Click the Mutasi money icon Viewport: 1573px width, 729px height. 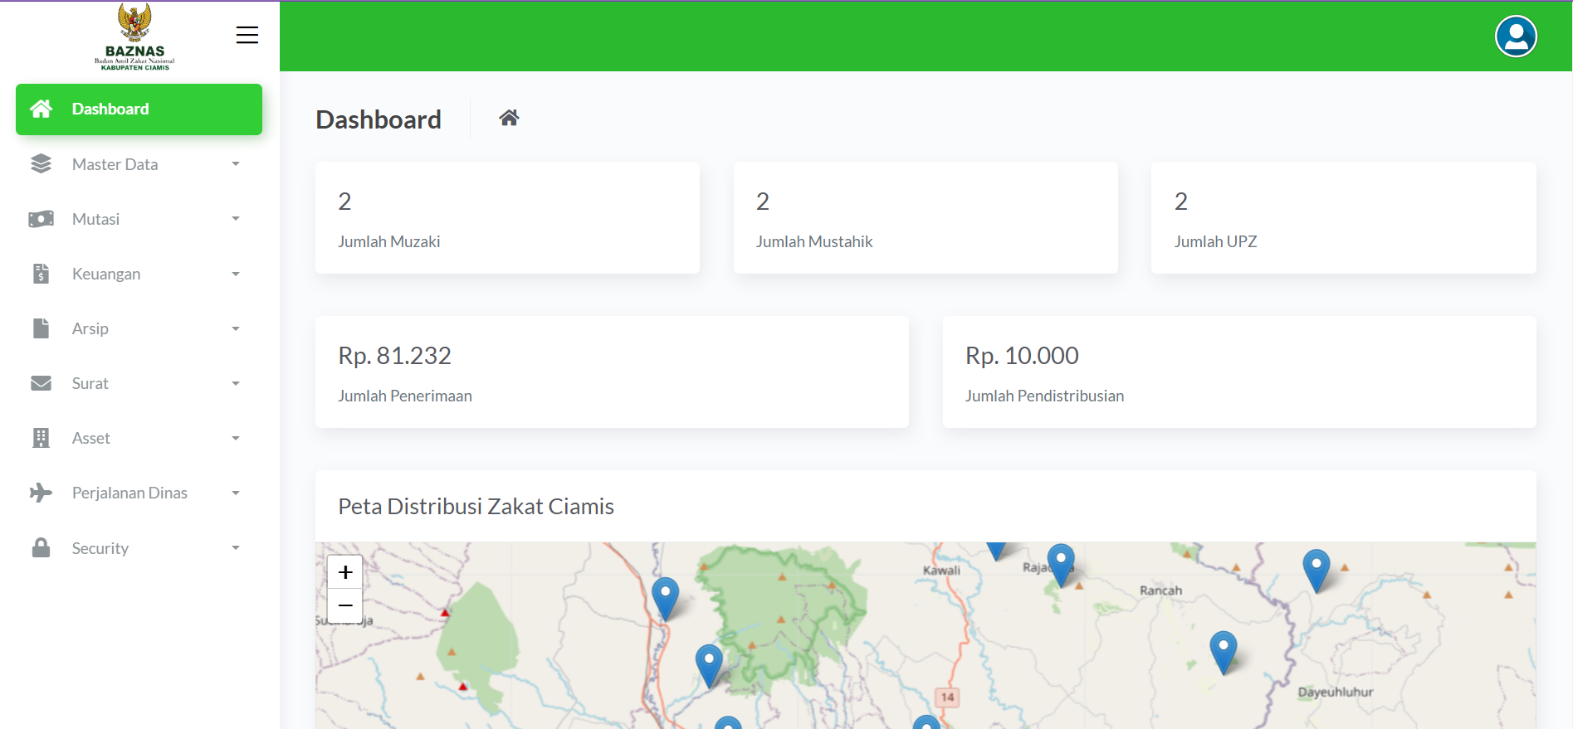coord(41,219)
